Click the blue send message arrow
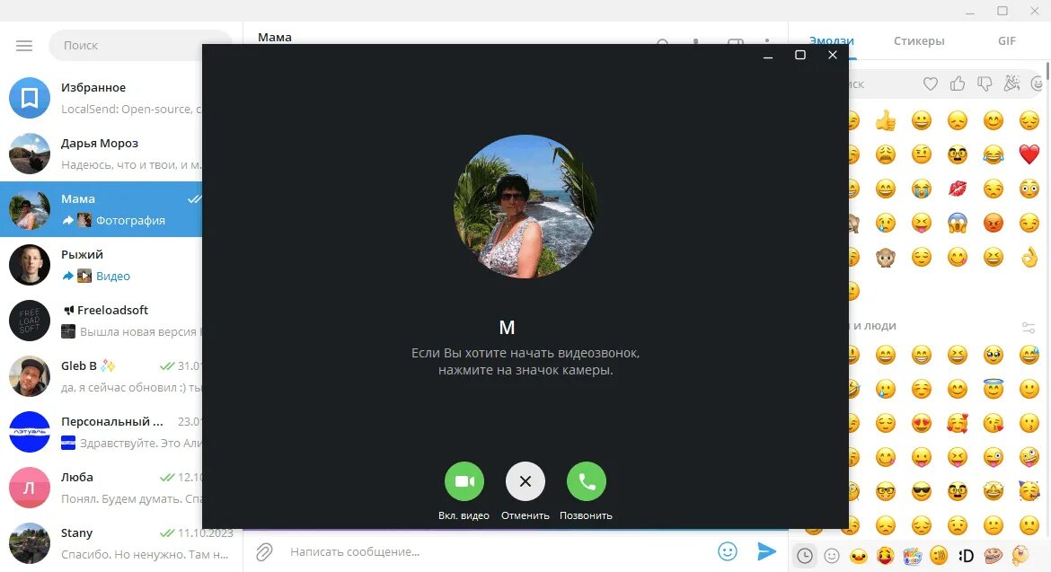Screen dimensions: 1051x572 tap(766, 551)
